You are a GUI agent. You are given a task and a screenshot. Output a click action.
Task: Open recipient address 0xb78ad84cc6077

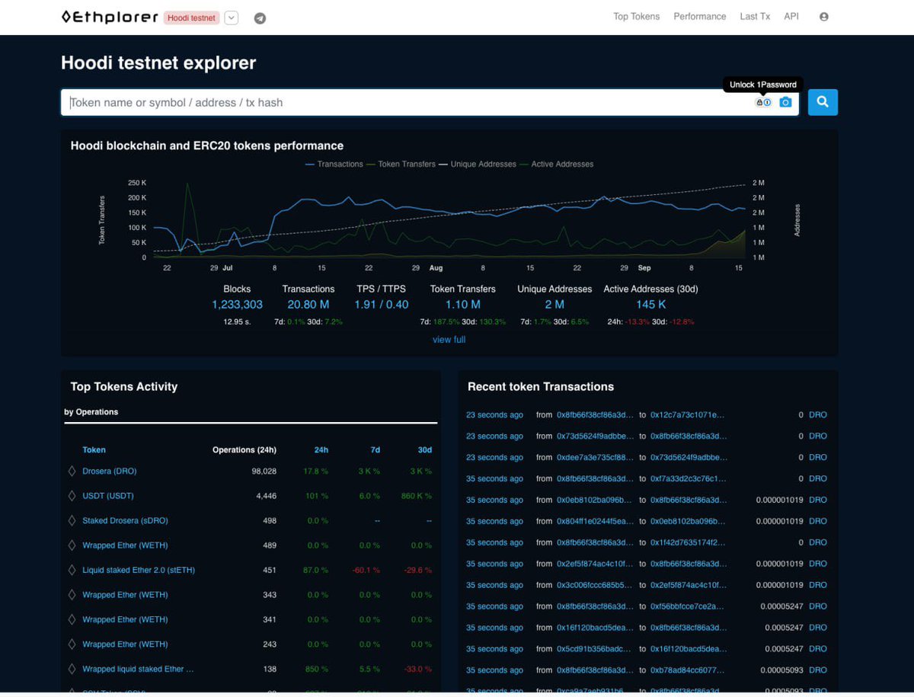click(x=688, y=671)
